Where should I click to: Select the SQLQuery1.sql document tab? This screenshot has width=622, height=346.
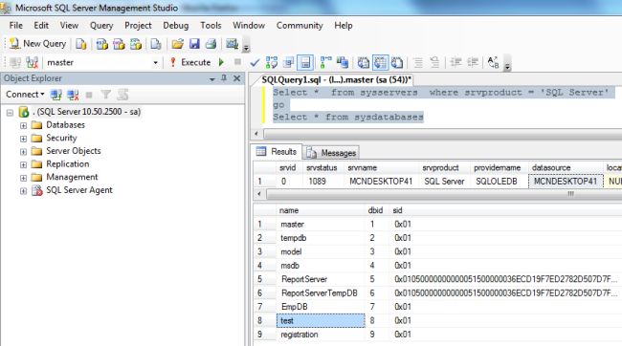point(337,79)
